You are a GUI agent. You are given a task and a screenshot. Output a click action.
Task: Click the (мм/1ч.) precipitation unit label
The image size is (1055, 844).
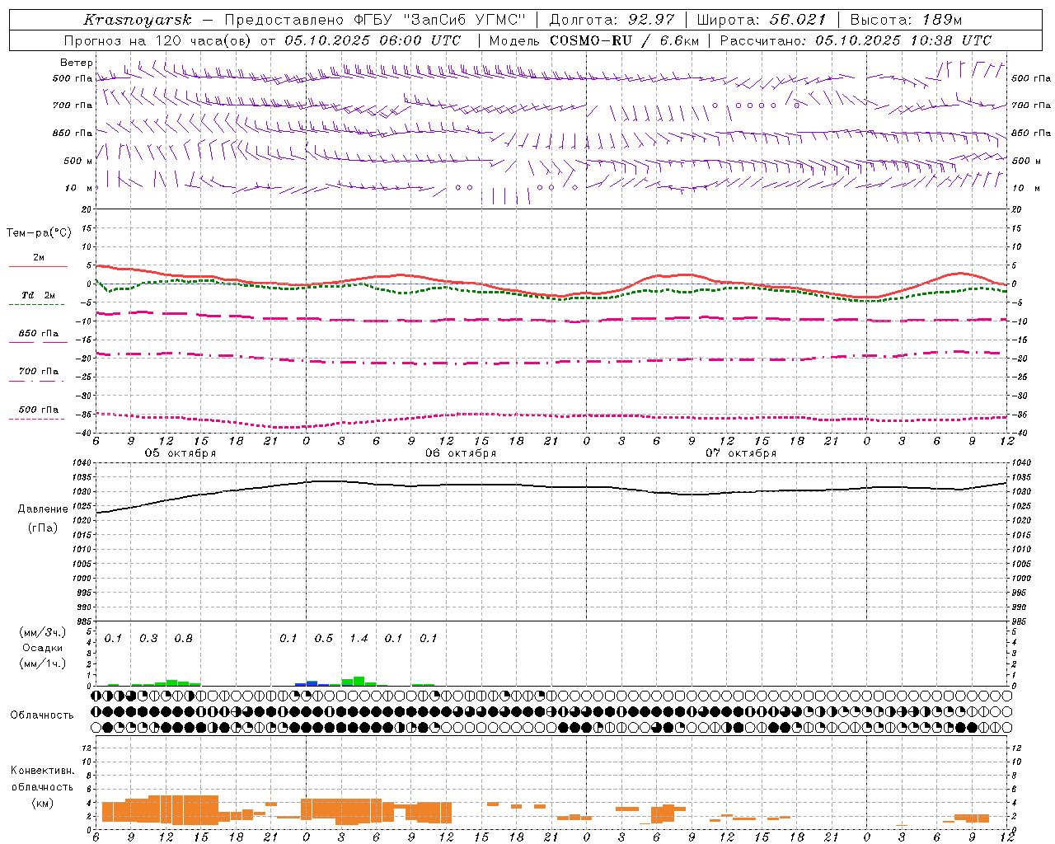(x=43, y=663)
